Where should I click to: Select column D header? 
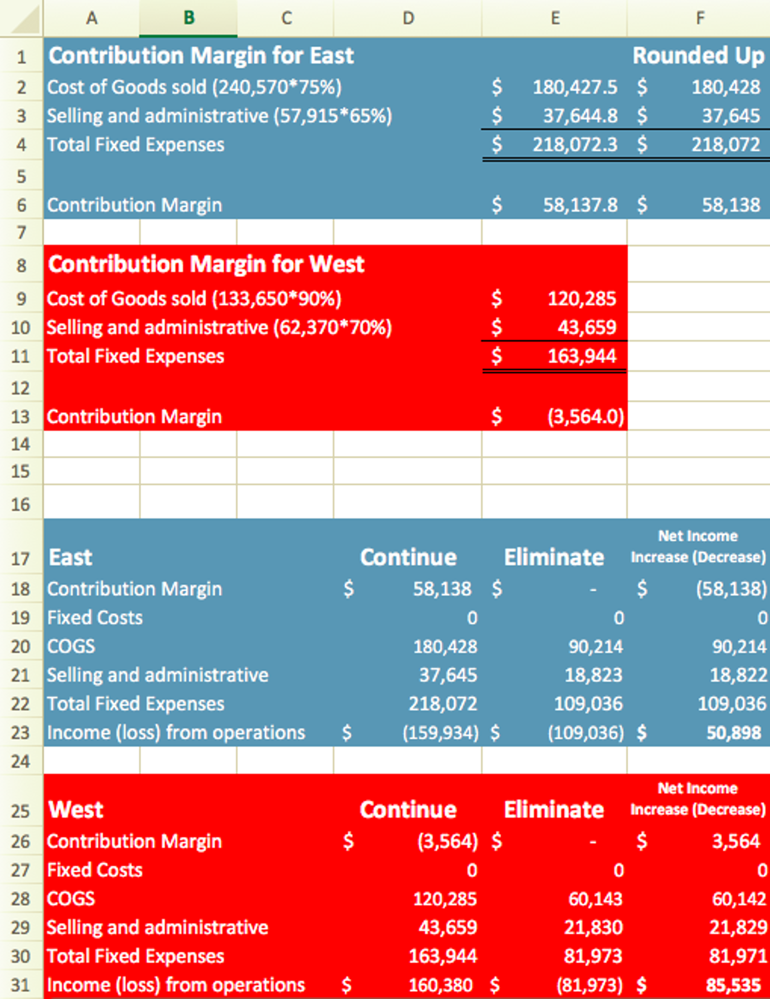408,18
